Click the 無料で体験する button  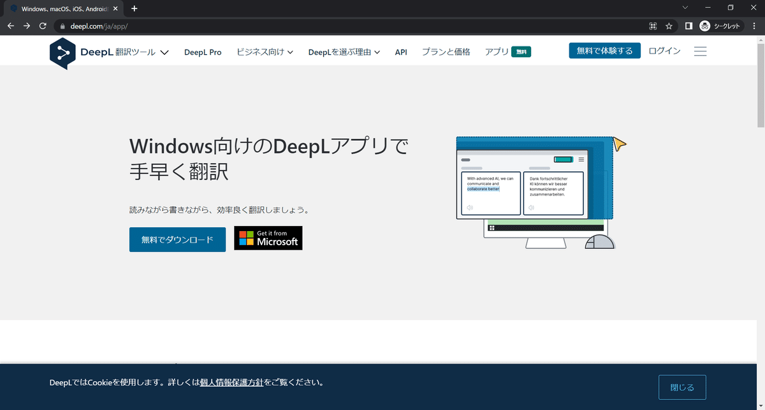pyautogui.click(x=605, y=51)
